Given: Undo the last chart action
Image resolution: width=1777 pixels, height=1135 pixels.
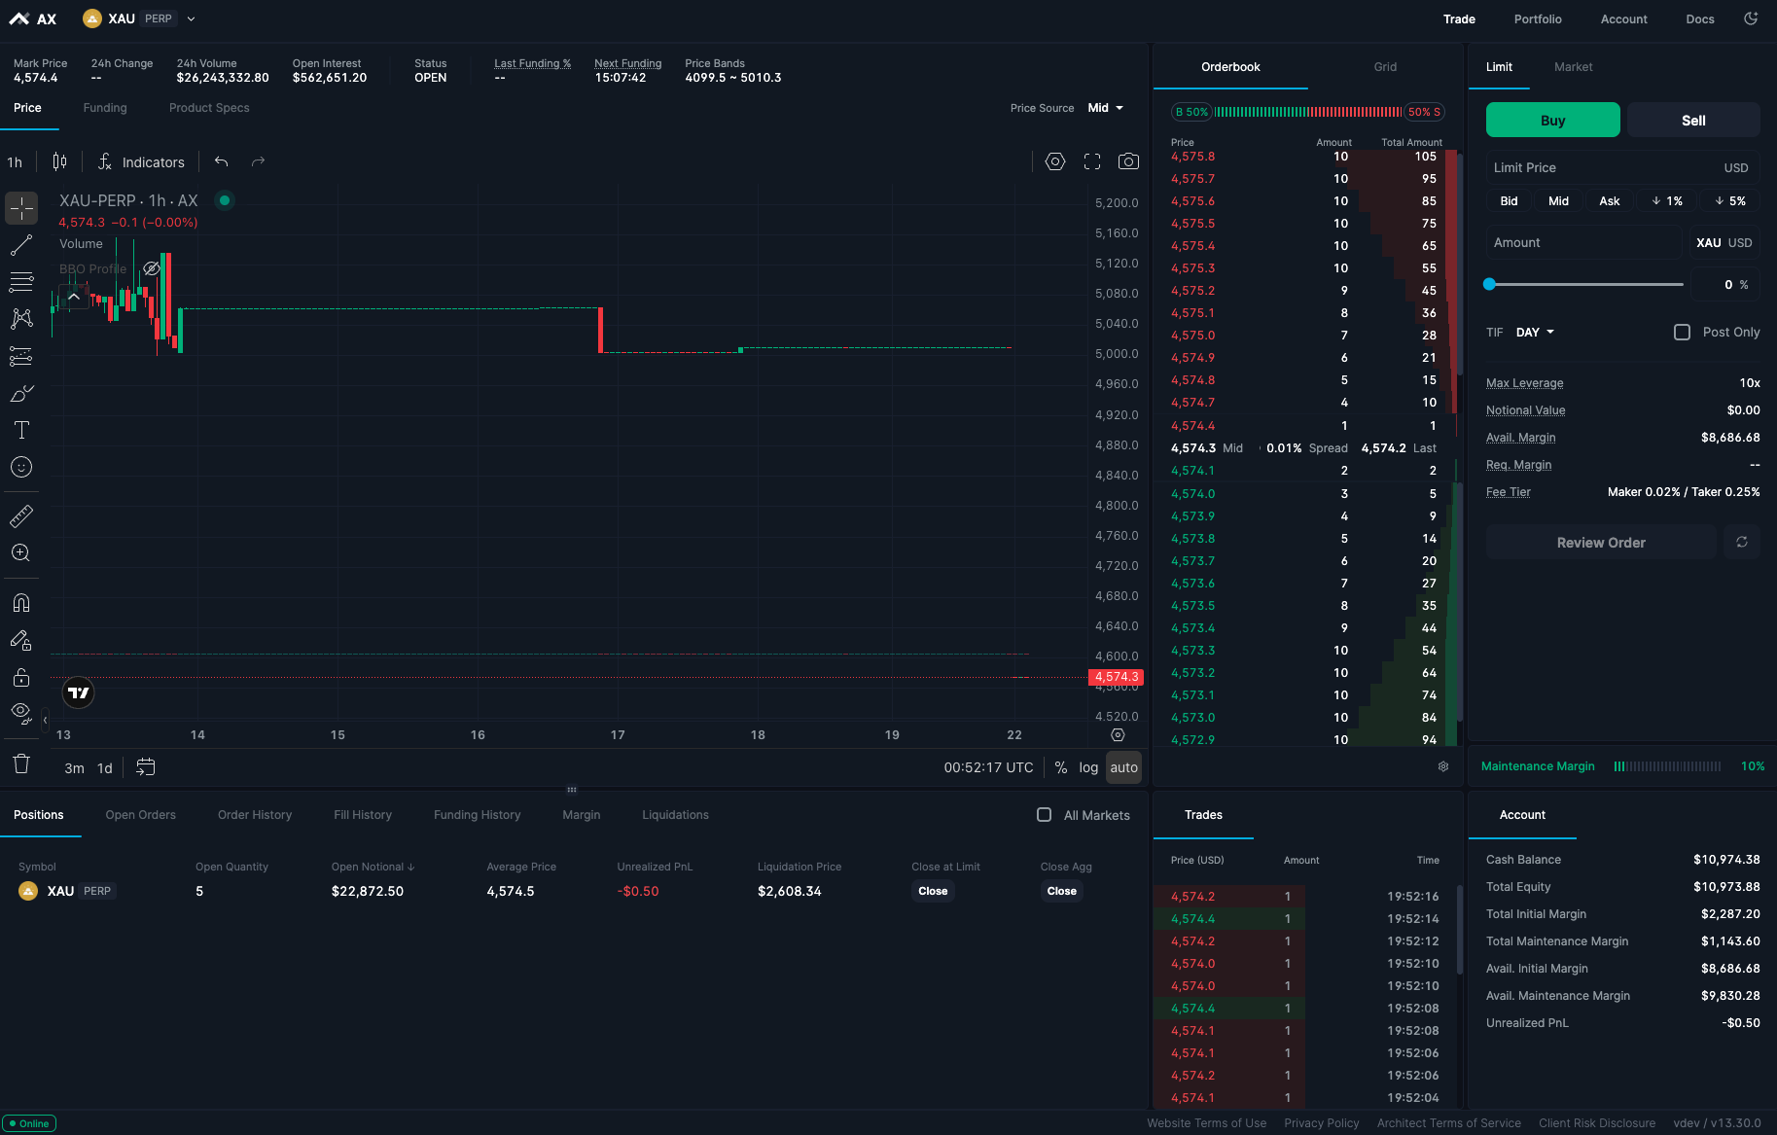Looking at the screenshot, I should (x=222, y=161).
